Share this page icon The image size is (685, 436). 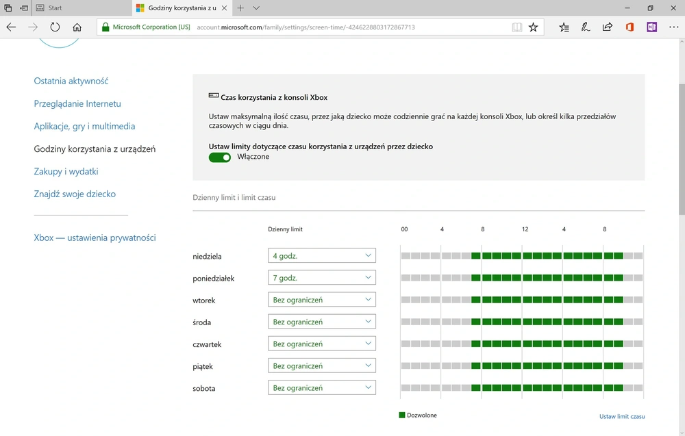[x=607, y=27]
